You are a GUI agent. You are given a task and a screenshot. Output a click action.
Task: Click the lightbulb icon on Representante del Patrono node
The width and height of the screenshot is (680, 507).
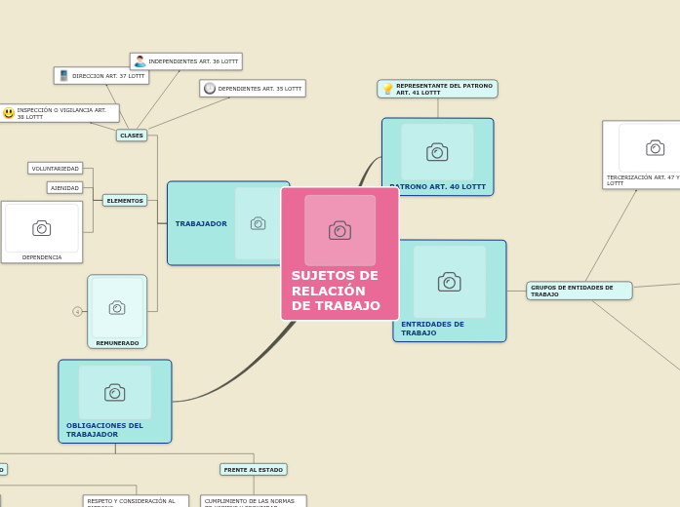[387, 89]
